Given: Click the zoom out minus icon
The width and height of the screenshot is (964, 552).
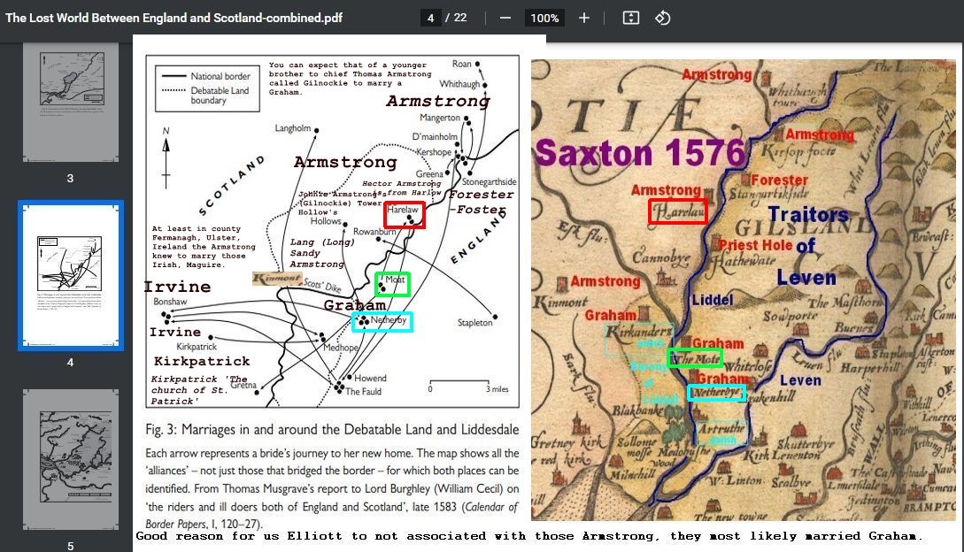Looking at the screenshot, I should pos(505,18).
